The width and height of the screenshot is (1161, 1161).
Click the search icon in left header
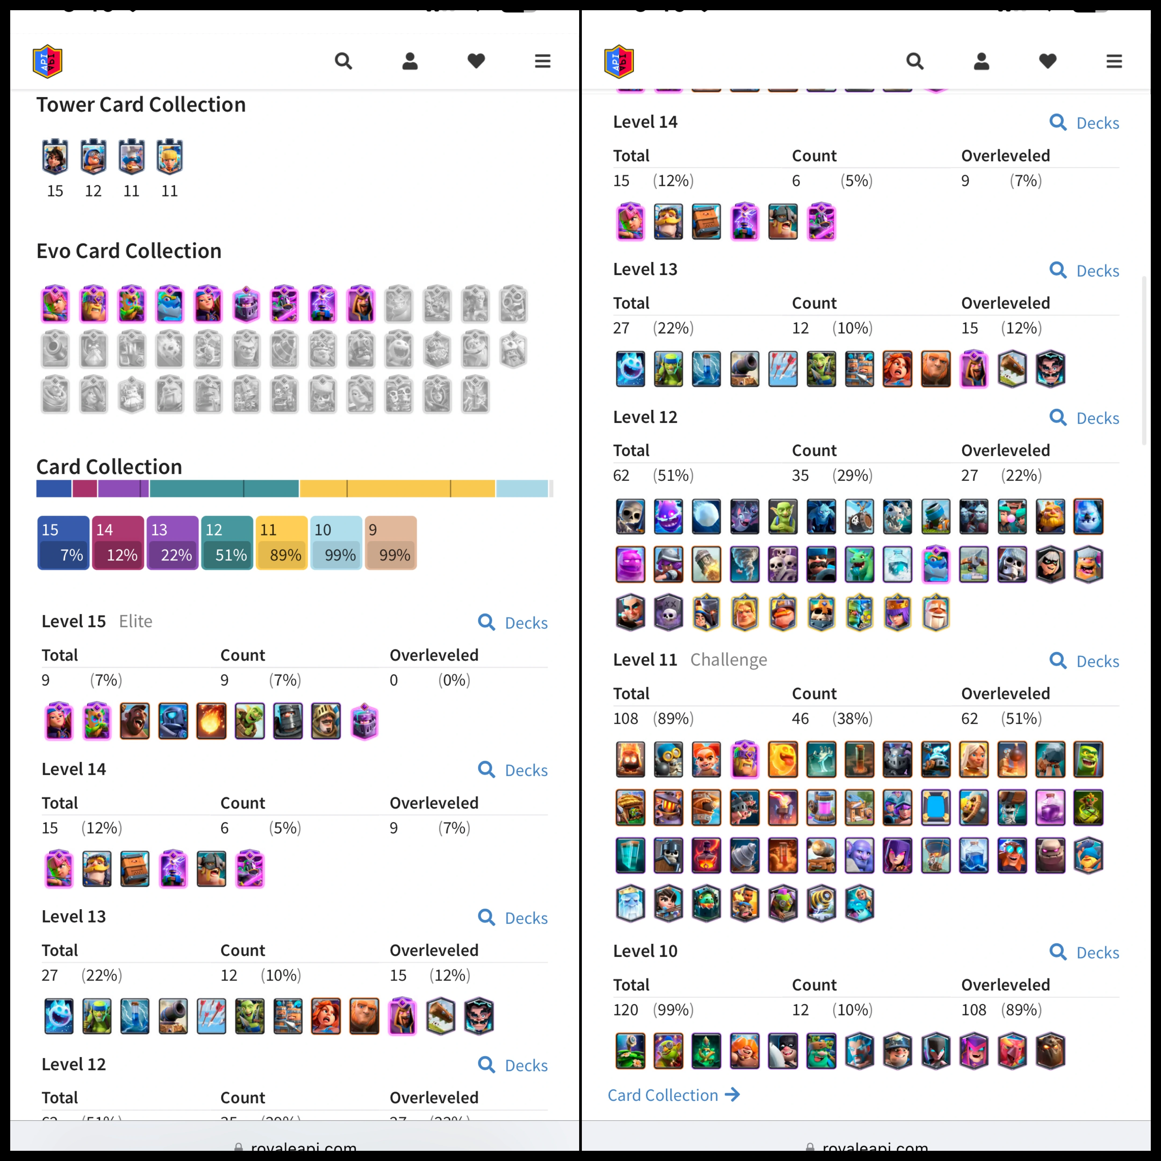343,61
